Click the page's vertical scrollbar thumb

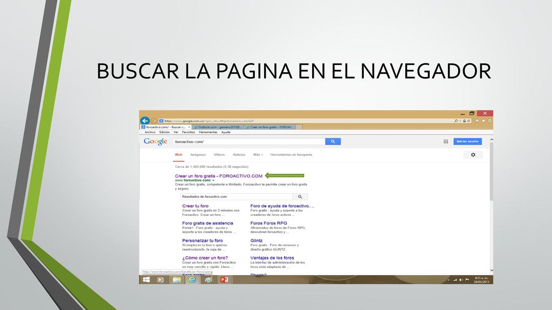(492, 172)
